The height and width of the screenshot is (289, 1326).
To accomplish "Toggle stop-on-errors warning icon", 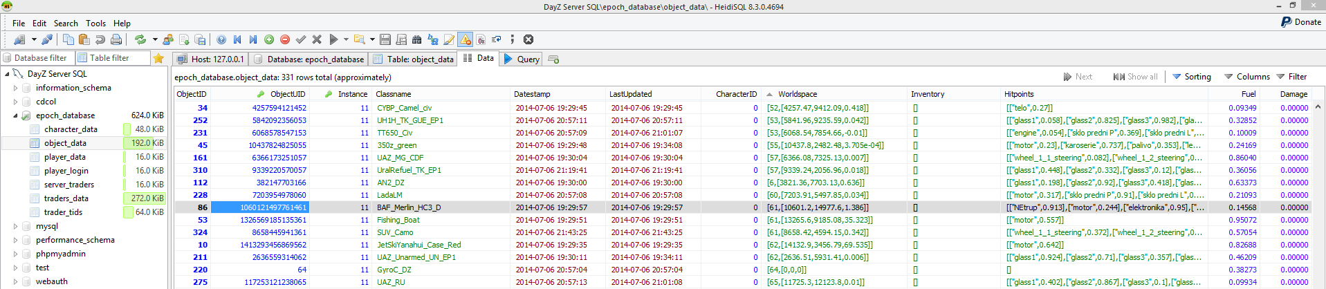I will click(465, 39).
